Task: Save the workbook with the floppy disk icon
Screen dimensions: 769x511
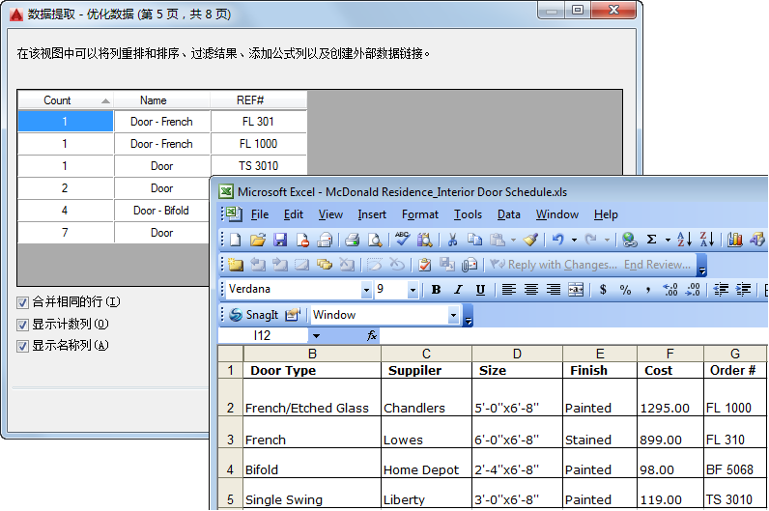Action: click(280, 240)
